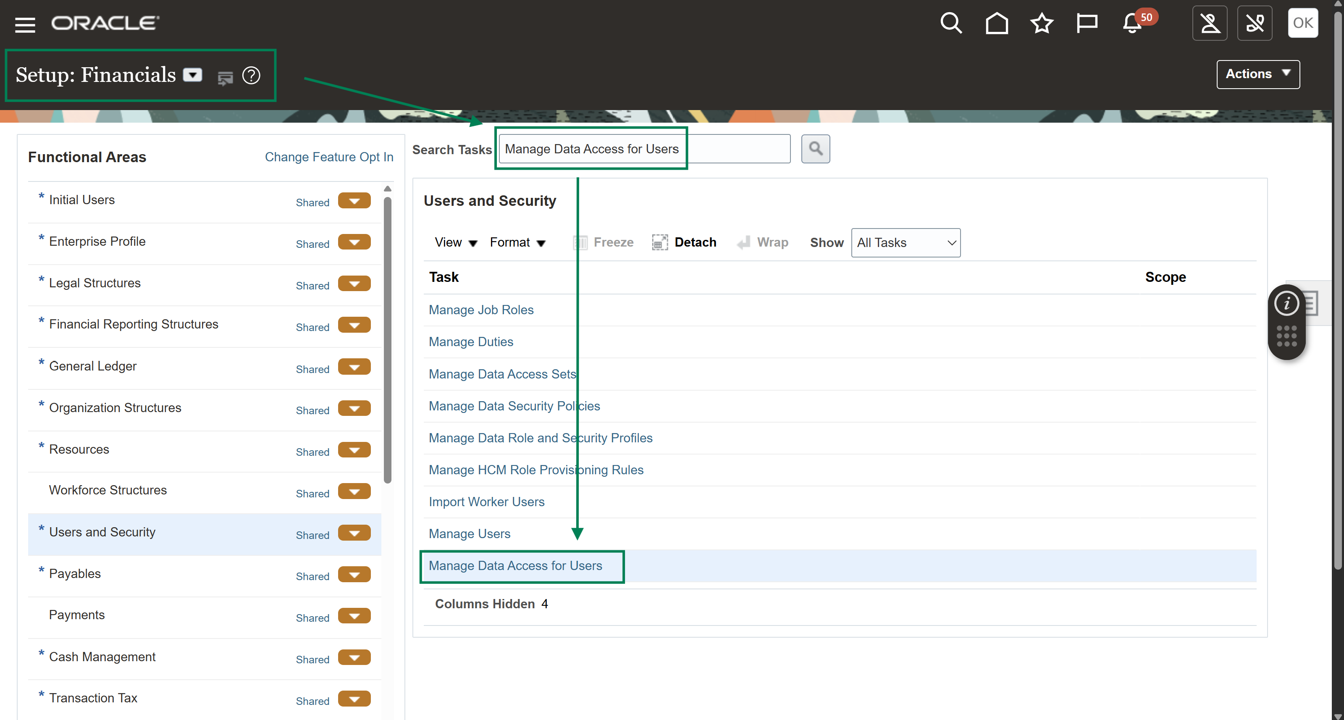Click the Freeze toolbar button
The width and height of the screenshot is (1344, 720).
[603, 243]
